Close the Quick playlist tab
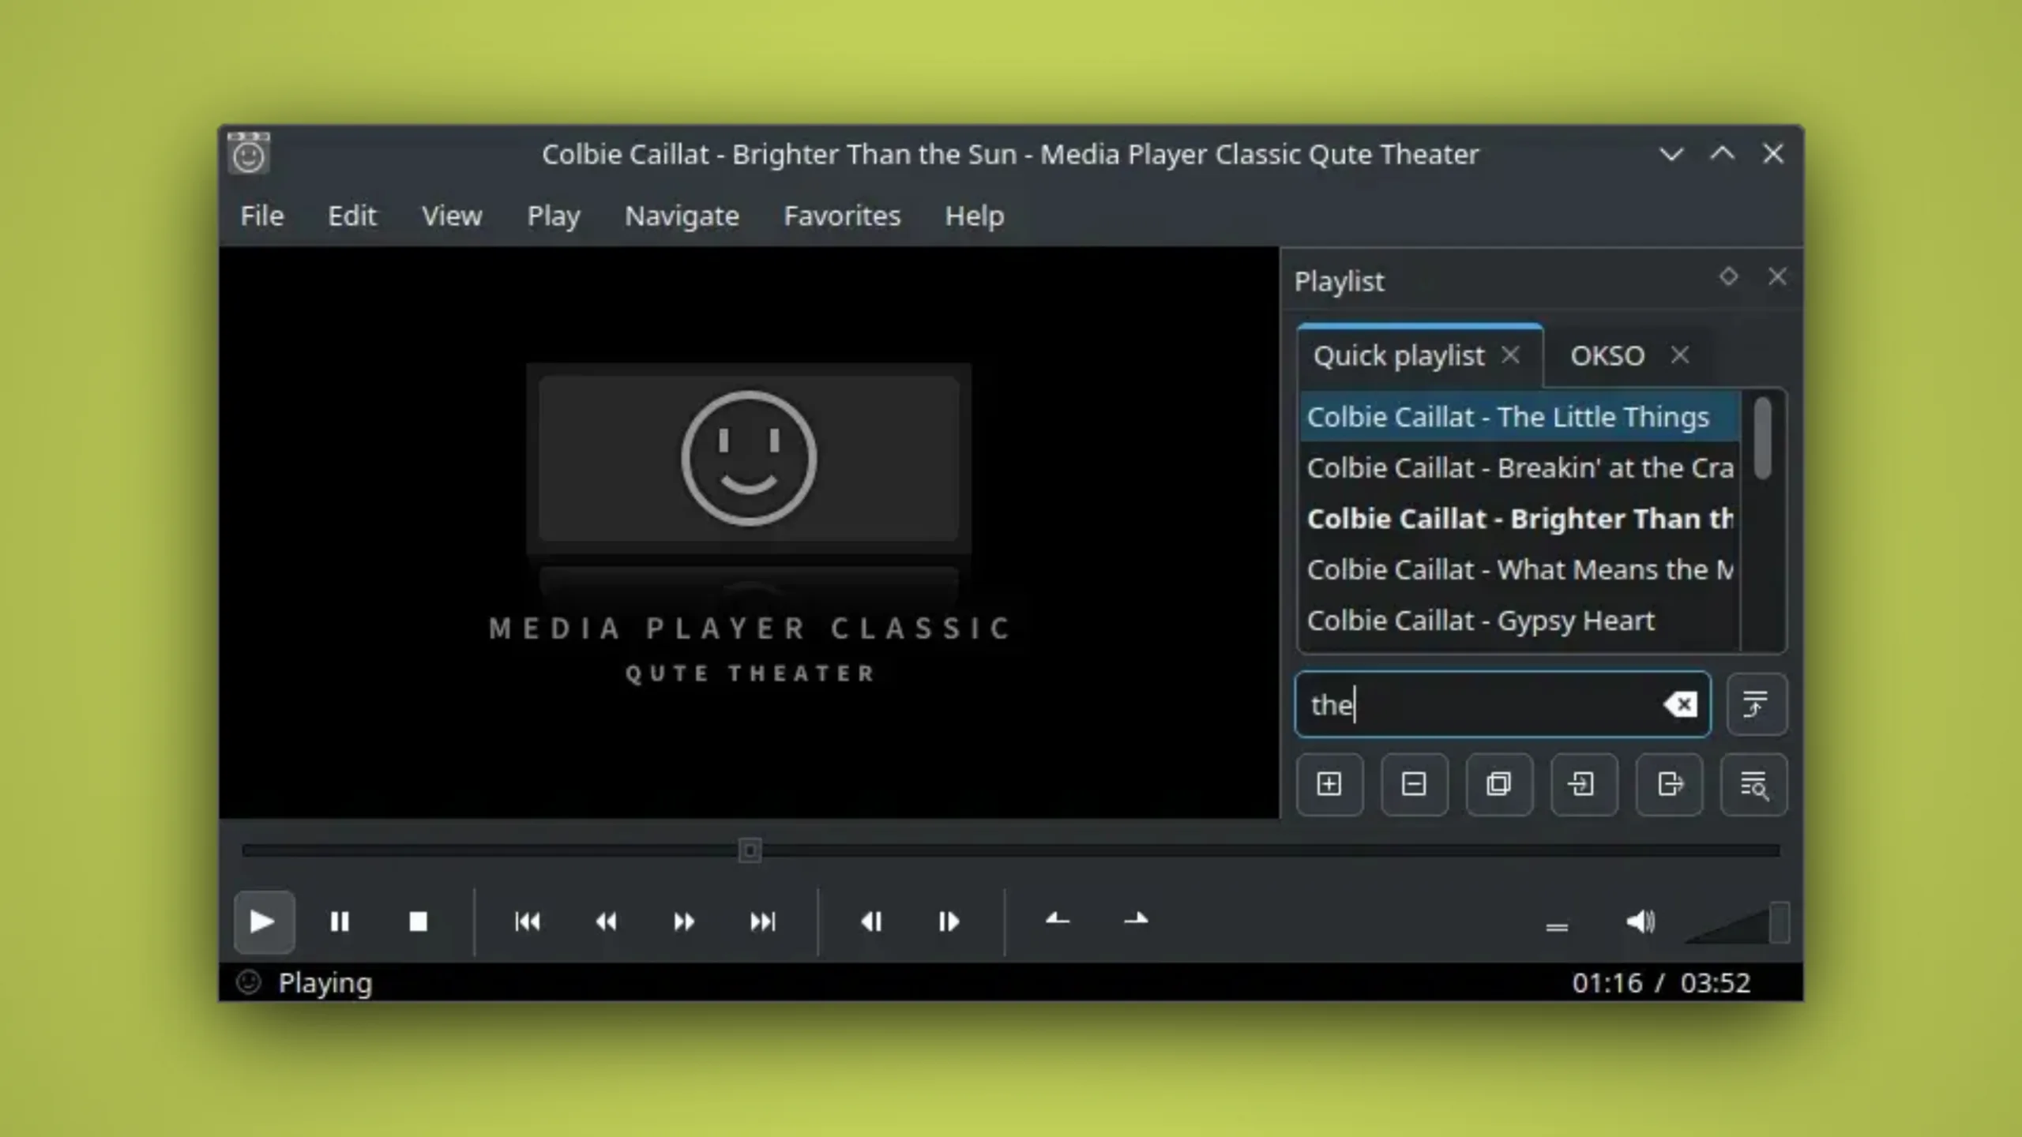Screen dimensions: 2022x1137 click(1511, 355)
